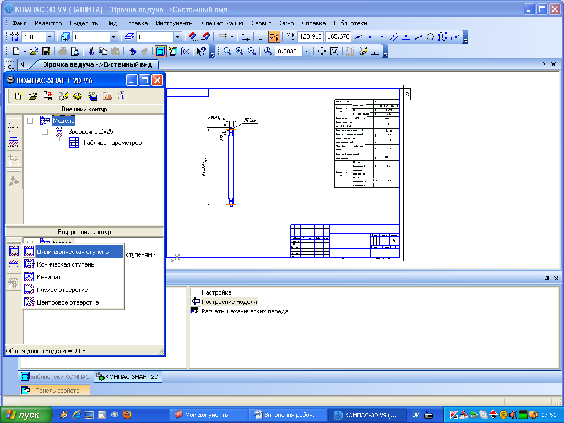The image size is (564, 423).
Task: Toggle the orthogonal drawing mode button
Action: point(262,36)
